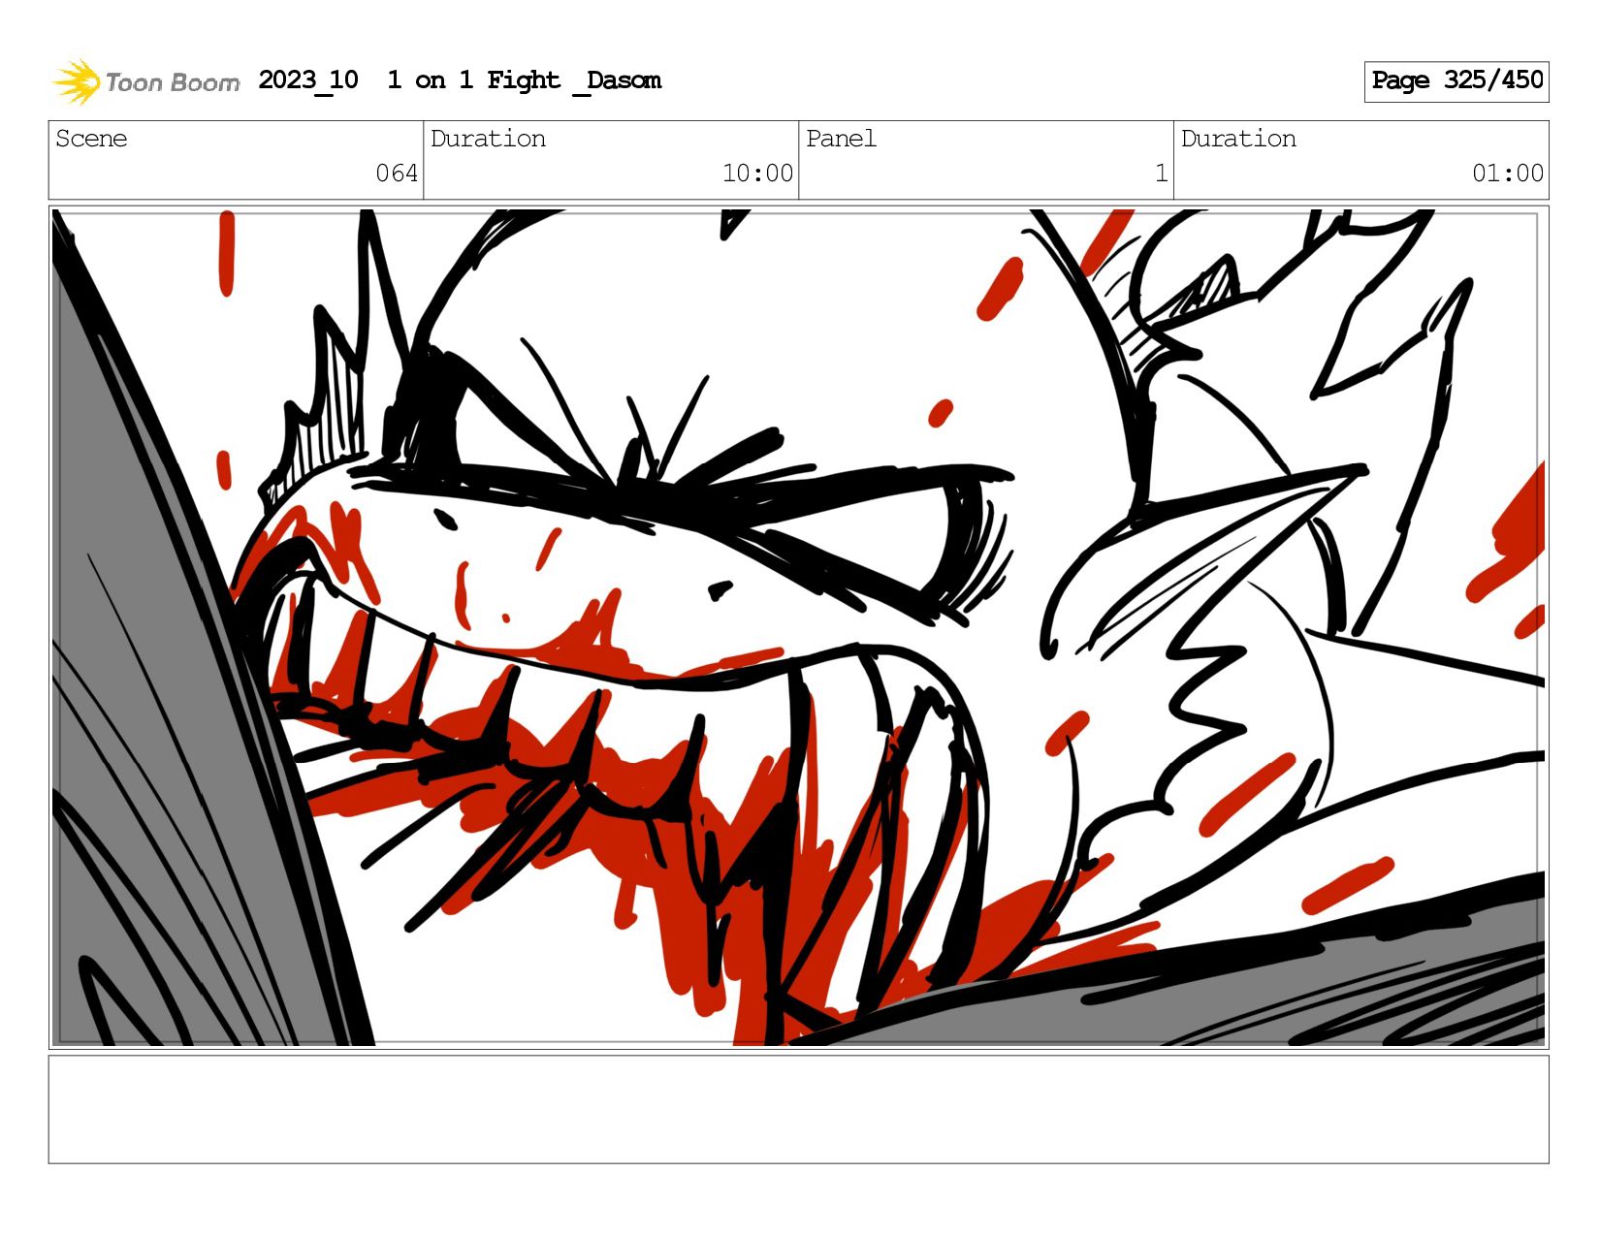The width and height of the screenshot is (1600, 1236).
Task: Select the project title '2023_10 1 on 1 Fight _Dasom'
Action: coord(460,80)
